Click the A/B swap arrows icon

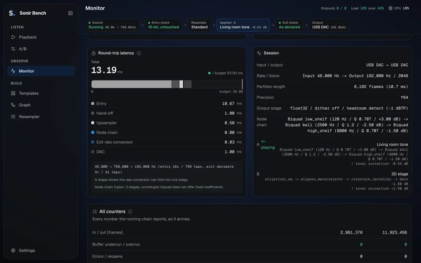[13, 49]
